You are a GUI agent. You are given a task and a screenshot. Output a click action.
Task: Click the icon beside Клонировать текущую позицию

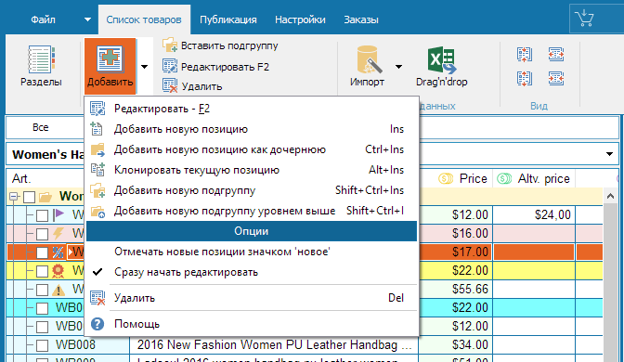pos(97,170)
